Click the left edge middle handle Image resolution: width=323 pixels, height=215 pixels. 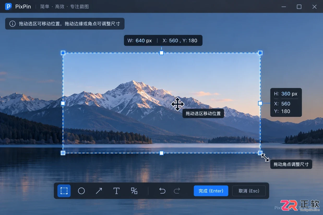[63, 103]
